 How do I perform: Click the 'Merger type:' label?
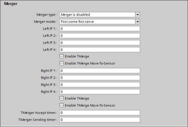coord(46,15)
